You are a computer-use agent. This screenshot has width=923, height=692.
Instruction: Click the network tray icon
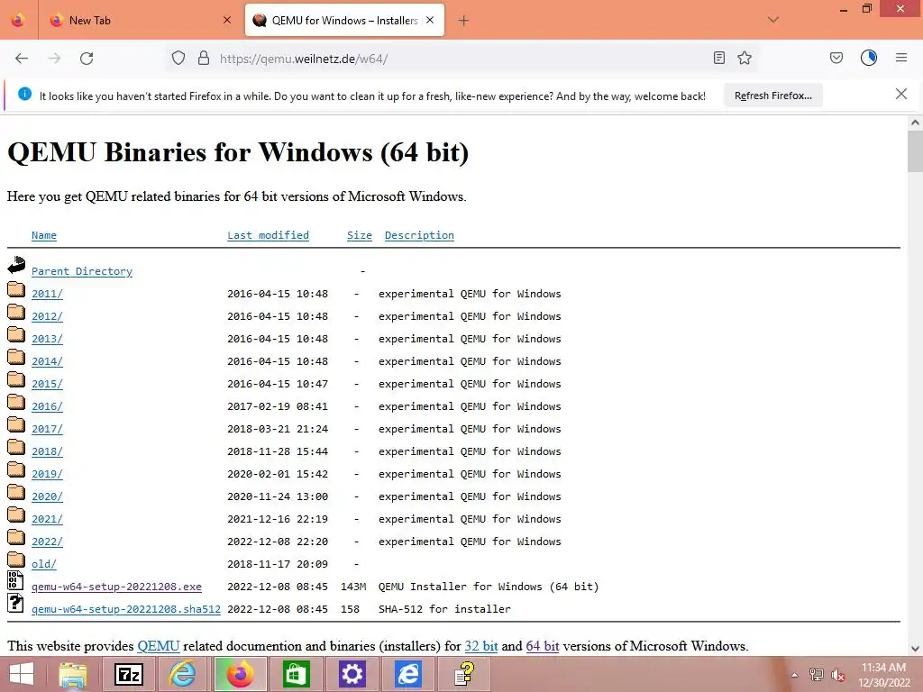pos(816,675)
